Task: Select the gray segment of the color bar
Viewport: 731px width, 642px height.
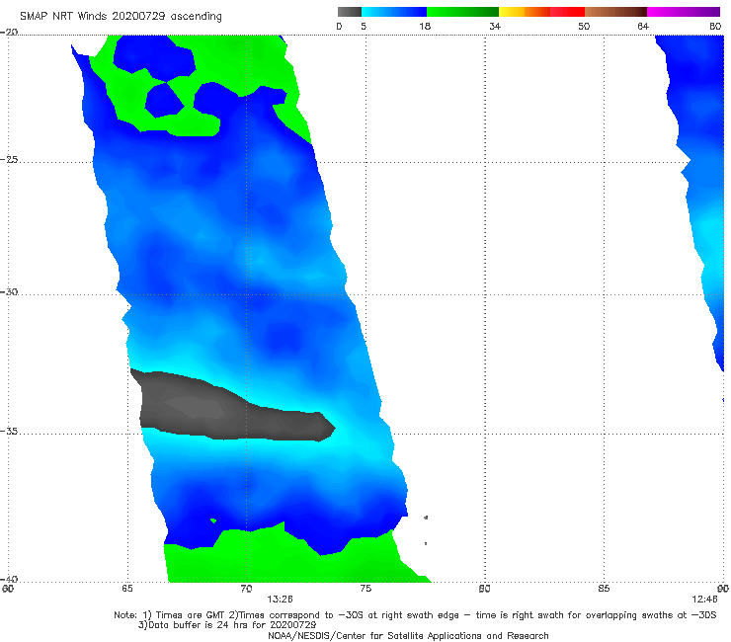Action: [350, 12]
